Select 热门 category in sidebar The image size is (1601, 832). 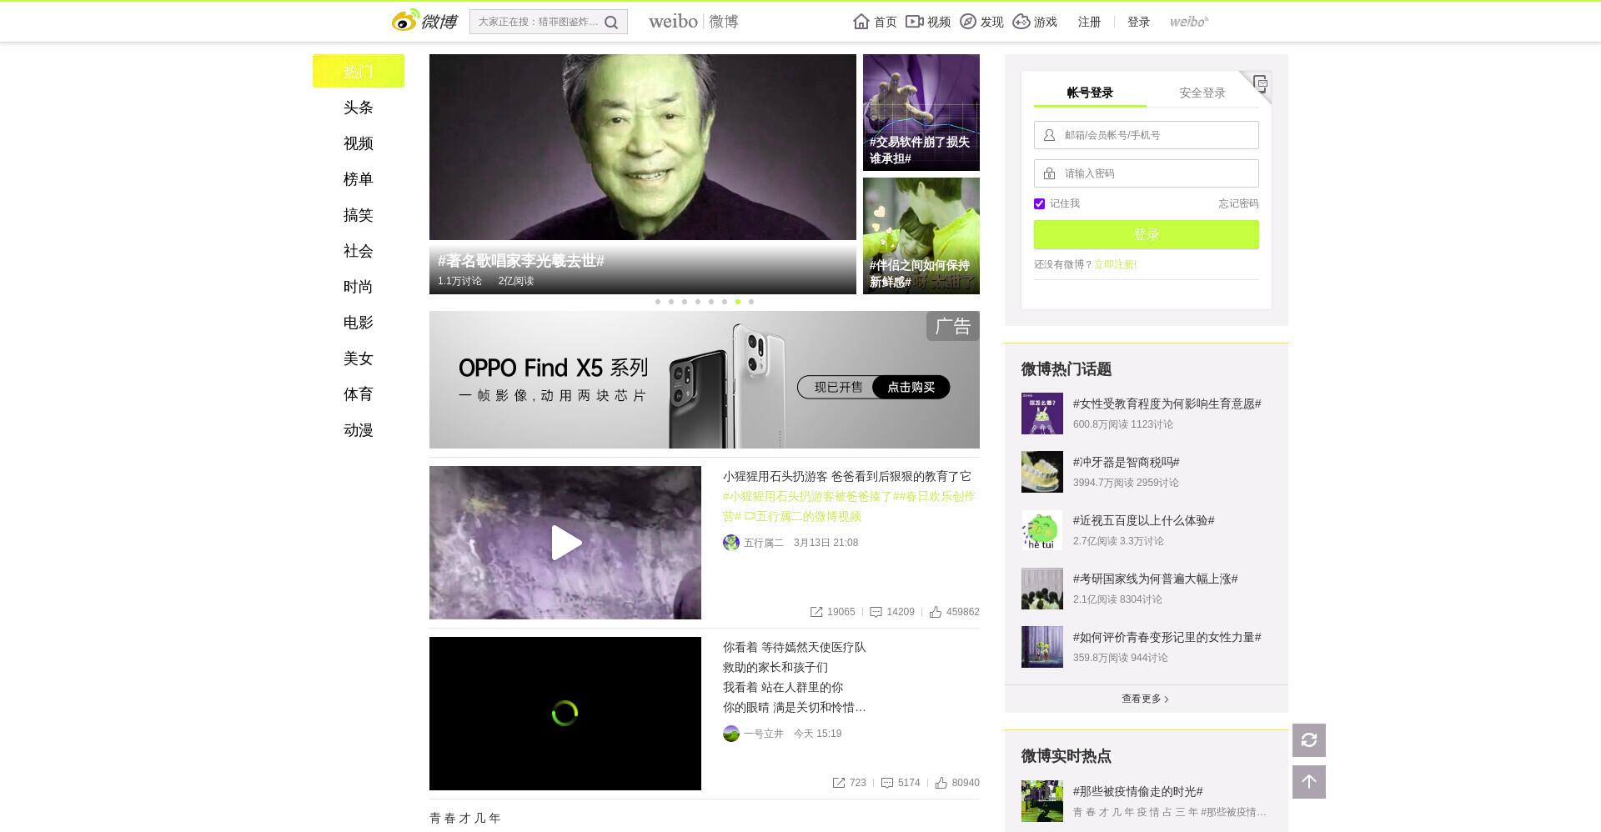(359, 71)
